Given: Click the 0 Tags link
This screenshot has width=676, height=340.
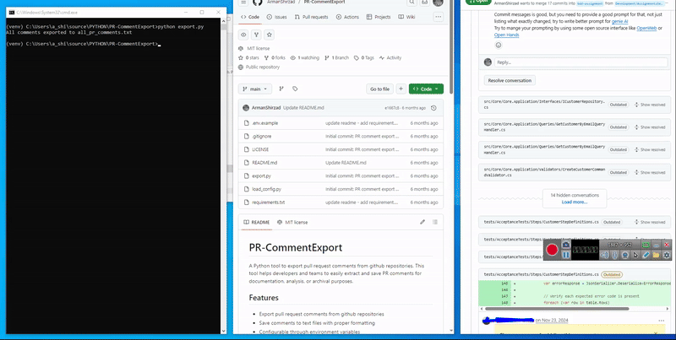Looking at the screenshot, I should (x=364, y=57).
